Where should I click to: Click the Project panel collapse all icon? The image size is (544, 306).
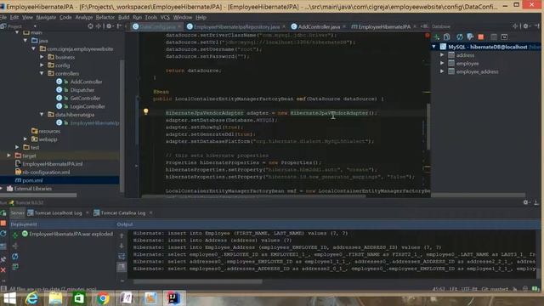[x=99, y=26]
